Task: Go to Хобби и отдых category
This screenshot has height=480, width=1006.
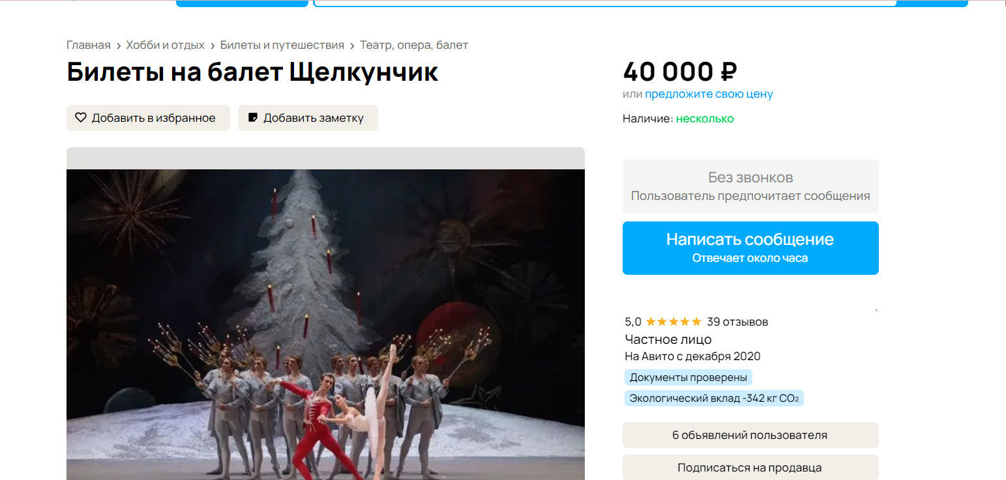Action: click(166, 45)
